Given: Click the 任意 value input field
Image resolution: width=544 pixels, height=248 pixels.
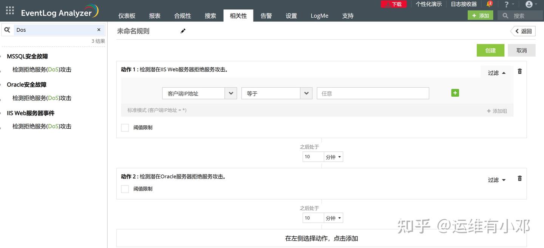Looking at the screenshot, I should point(373,93).
